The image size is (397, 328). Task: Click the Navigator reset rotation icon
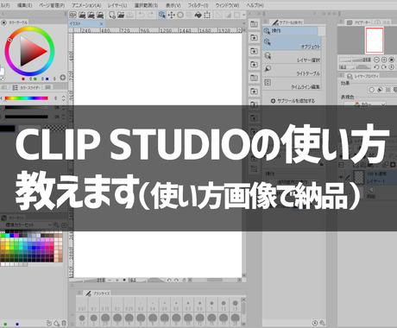(x=391, y=67)
